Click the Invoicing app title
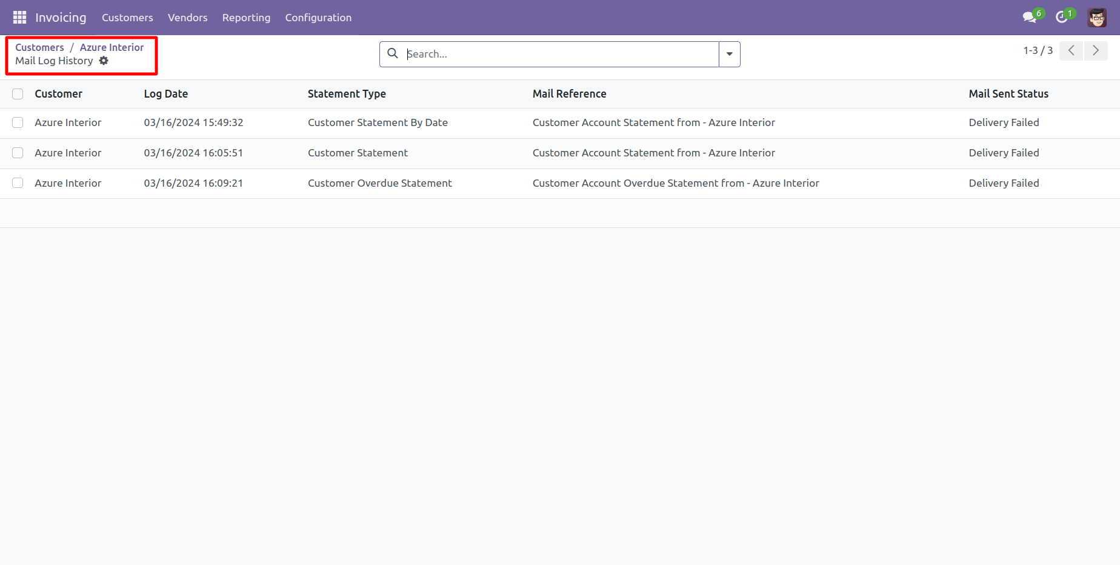The width and height of the screenshot is (1120, 565). 61,18
